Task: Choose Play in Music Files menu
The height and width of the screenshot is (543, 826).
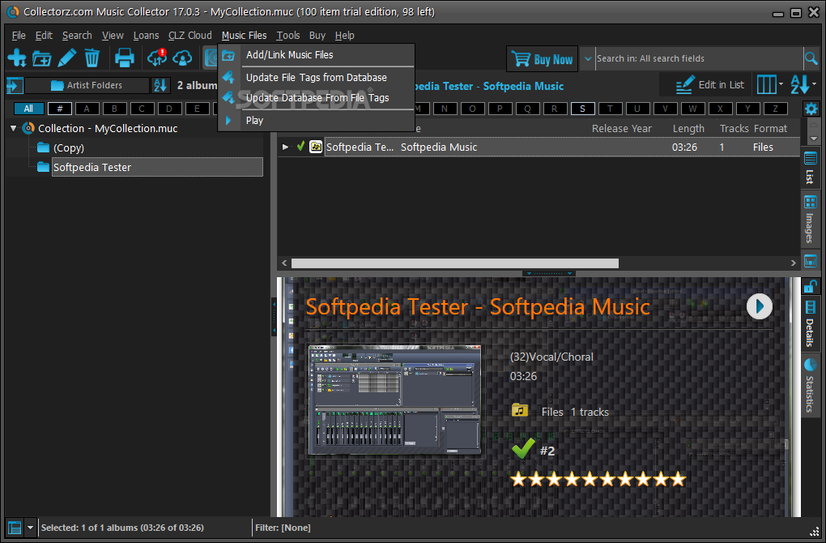Action: (316, 121)
